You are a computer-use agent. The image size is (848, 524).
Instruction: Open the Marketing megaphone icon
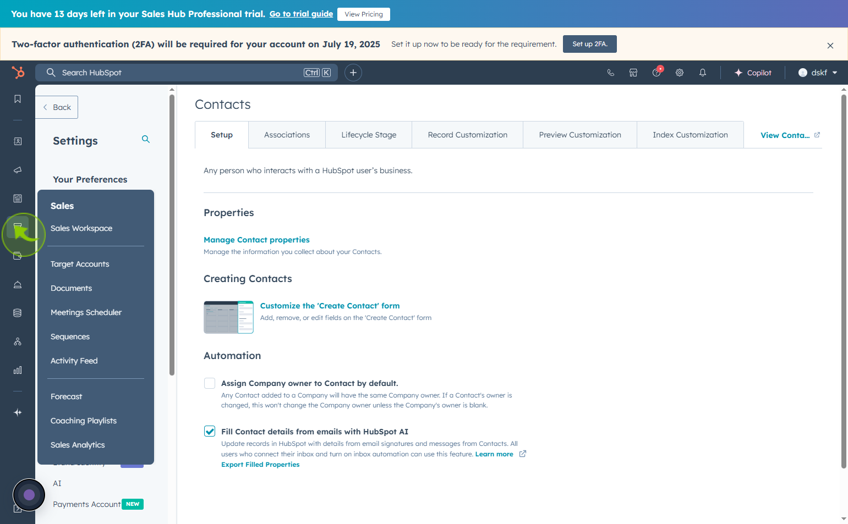tap(18, 170)
